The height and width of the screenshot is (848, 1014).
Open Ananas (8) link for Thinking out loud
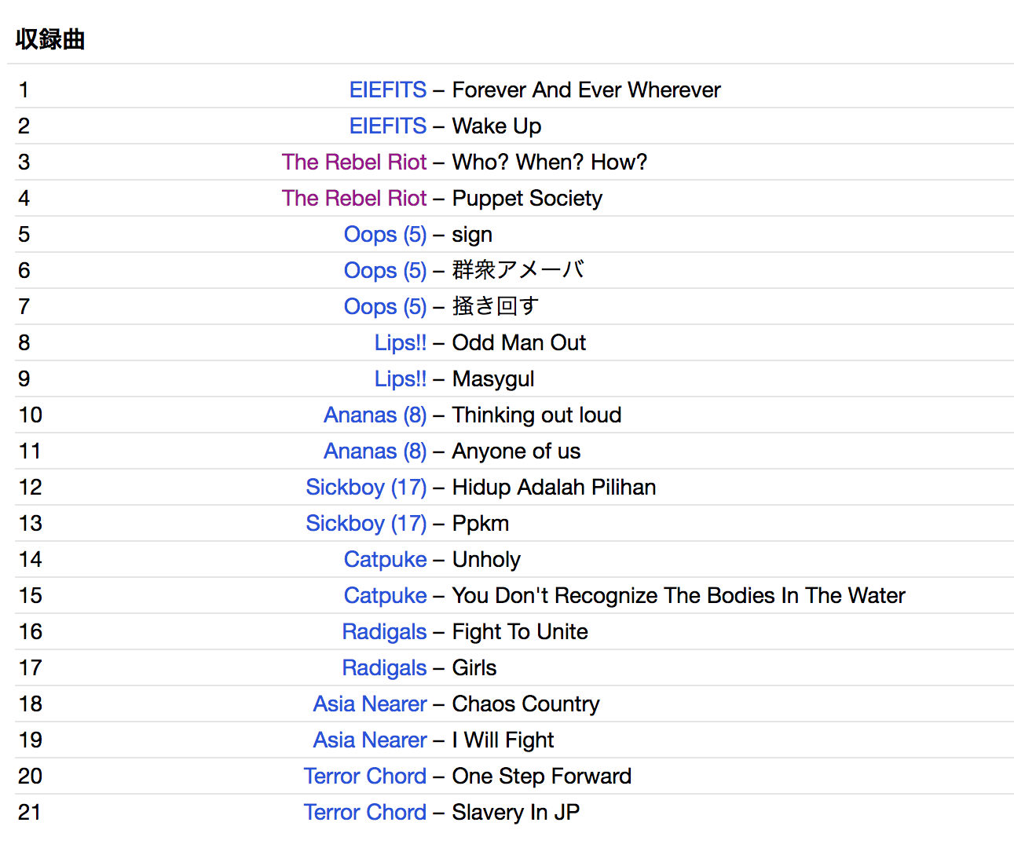click(x=375, y=415)
